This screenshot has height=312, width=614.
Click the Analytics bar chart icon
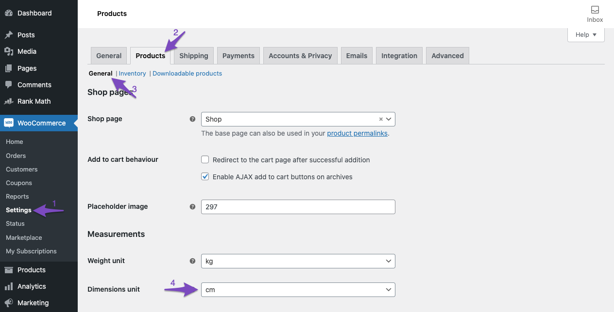click(x=9, y=286)
